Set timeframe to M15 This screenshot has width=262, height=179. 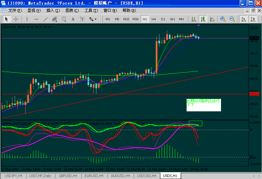point(126,19)
